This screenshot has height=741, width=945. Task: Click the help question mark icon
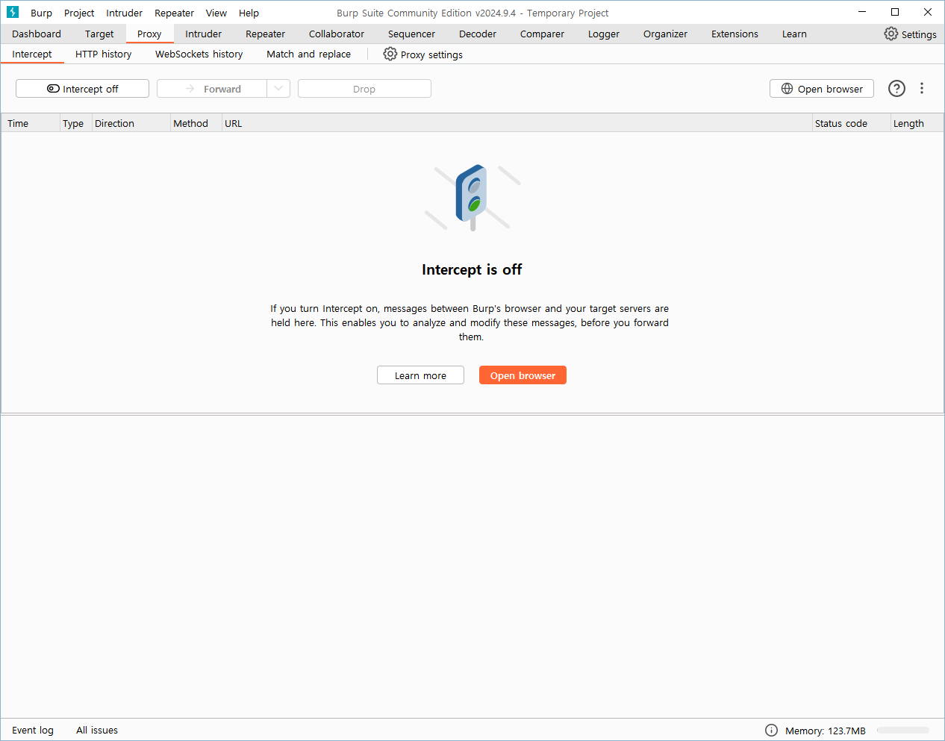click(x=896, y=88)
